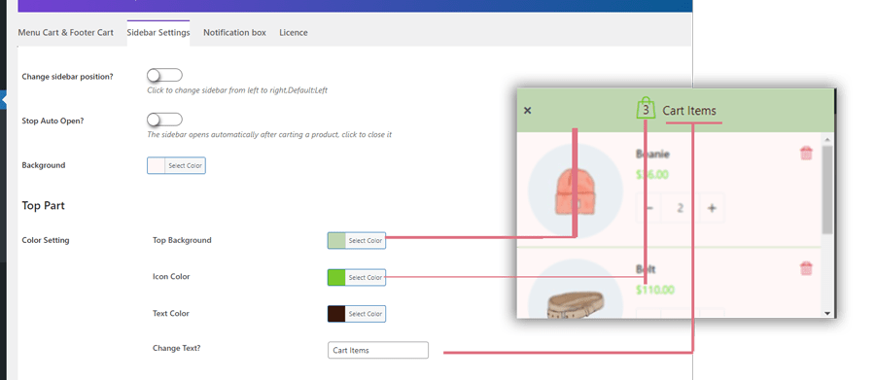Delete Beanie using its trash icon
Viewport: 875px width, 380px height.
click(x=806, y=154)
